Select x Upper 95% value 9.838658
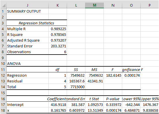 [x=150, y=110]
